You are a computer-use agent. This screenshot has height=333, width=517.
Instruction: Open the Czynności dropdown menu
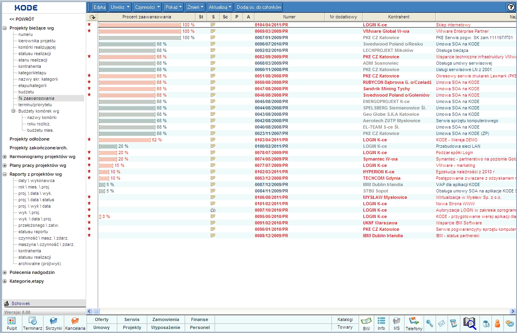coord(148,7)
